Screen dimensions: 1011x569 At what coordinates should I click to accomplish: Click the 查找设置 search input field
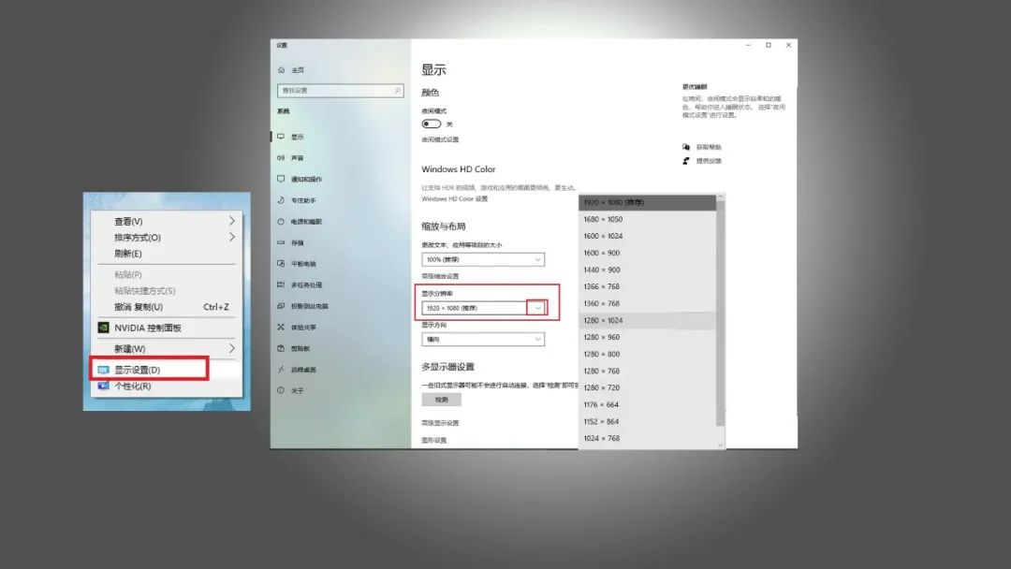click(x=341, y=91)
